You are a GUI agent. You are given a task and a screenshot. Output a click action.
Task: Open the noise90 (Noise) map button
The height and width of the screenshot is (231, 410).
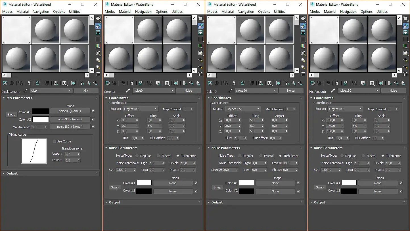(x=70, y=119)
